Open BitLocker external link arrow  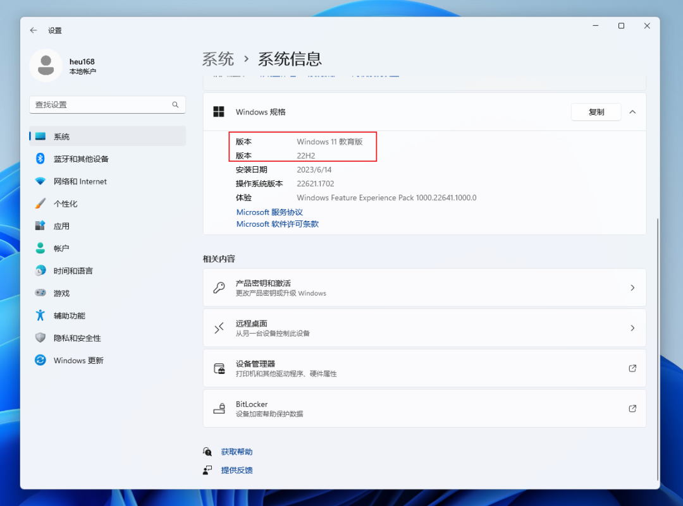(632, 409)
